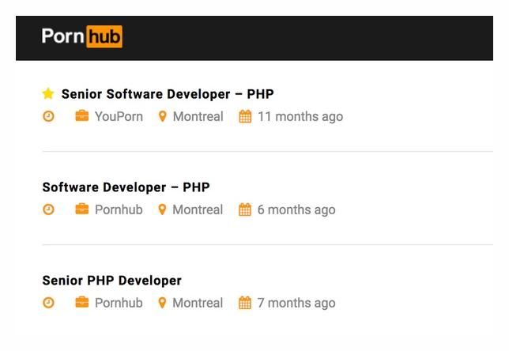This screenshot has width=509, height=351.
Task: Click the YouPorn company label
Action: click(x=119, y=116)
